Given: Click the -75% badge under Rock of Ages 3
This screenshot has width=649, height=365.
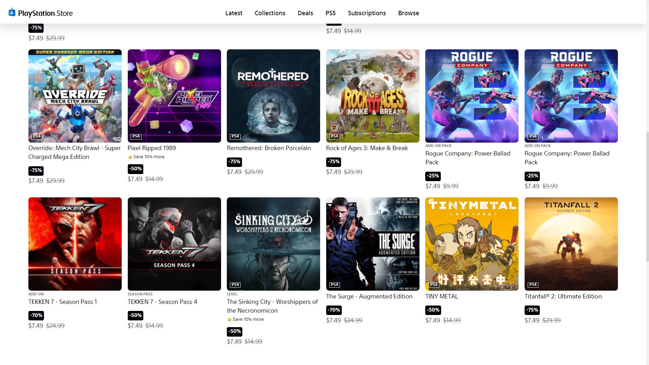Looking at the screenshot, I should coord(333,162).
